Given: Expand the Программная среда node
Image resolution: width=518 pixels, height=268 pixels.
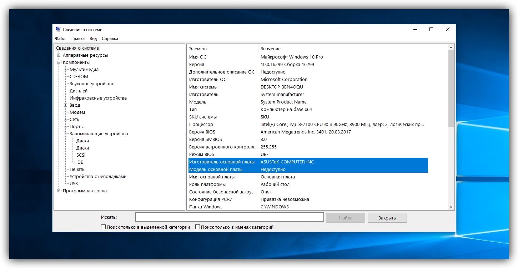Looking at the screenshot, I should pos(59,191).
